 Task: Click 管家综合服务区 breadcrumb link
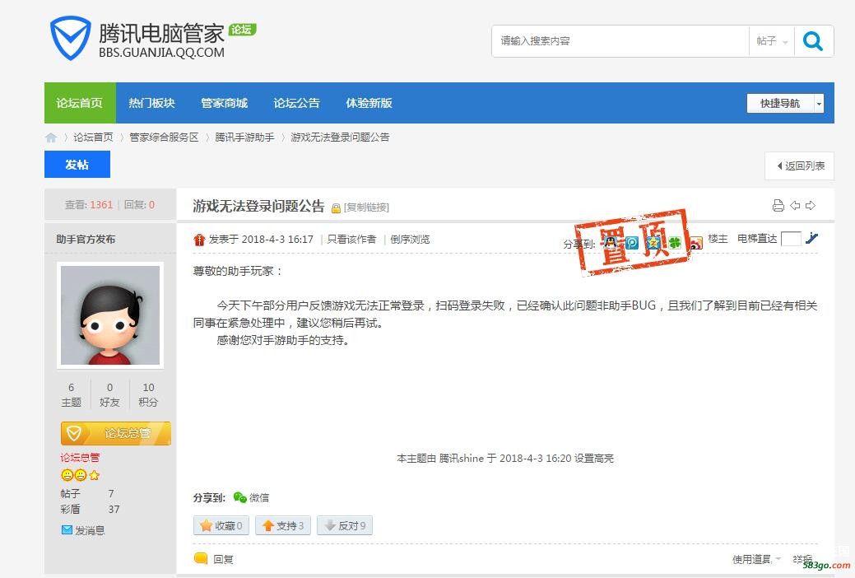[164, 138]
